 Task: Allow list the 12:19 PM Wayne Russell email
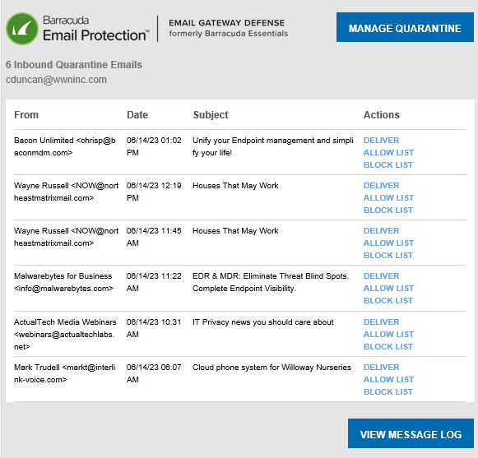(x=388, y=198)
